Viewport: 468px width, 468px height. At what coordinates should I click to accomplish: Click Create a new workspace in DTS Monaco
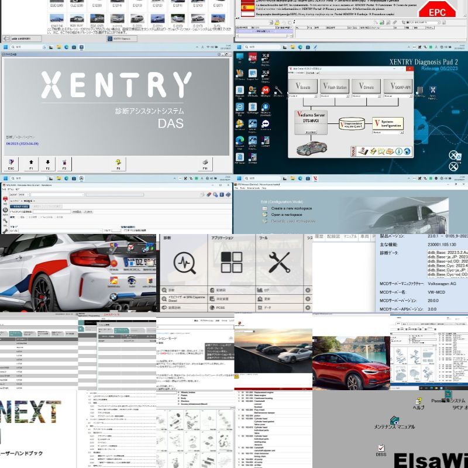291,208
